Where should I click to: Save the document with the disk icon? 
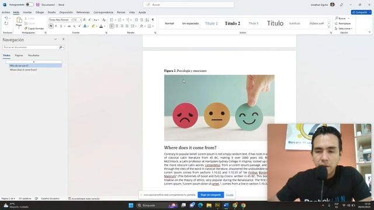(37, 5)
